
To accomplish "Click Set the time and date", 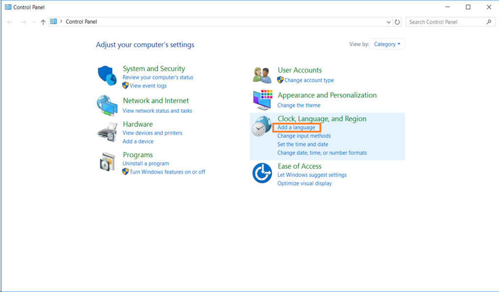I will pyautogui.click(x=303, y=144).
